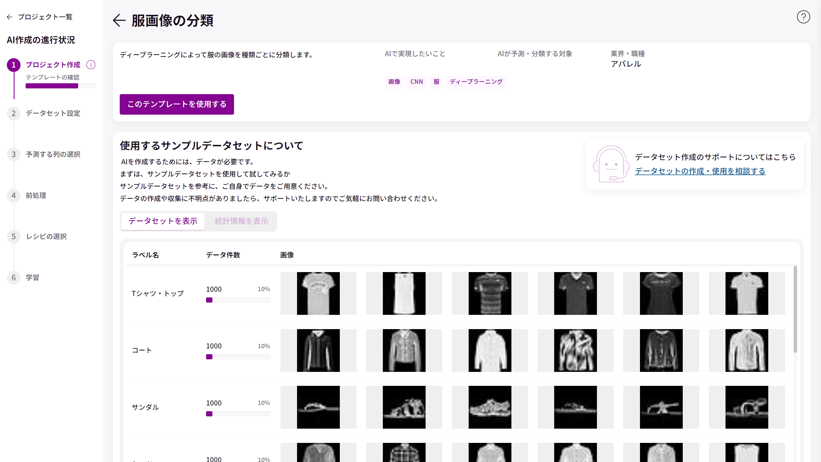Click the ディープラーニング tag

[475, 82]
